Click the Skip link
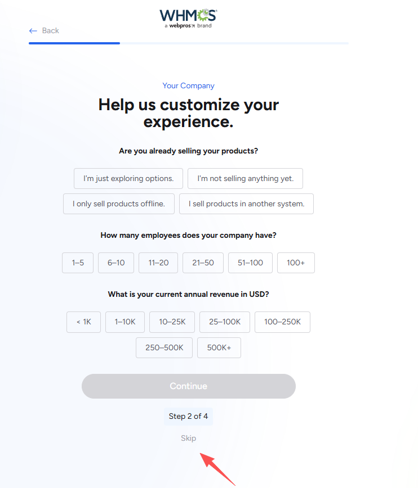This screenshot has width=418, height=488. (x=188, y=438)
